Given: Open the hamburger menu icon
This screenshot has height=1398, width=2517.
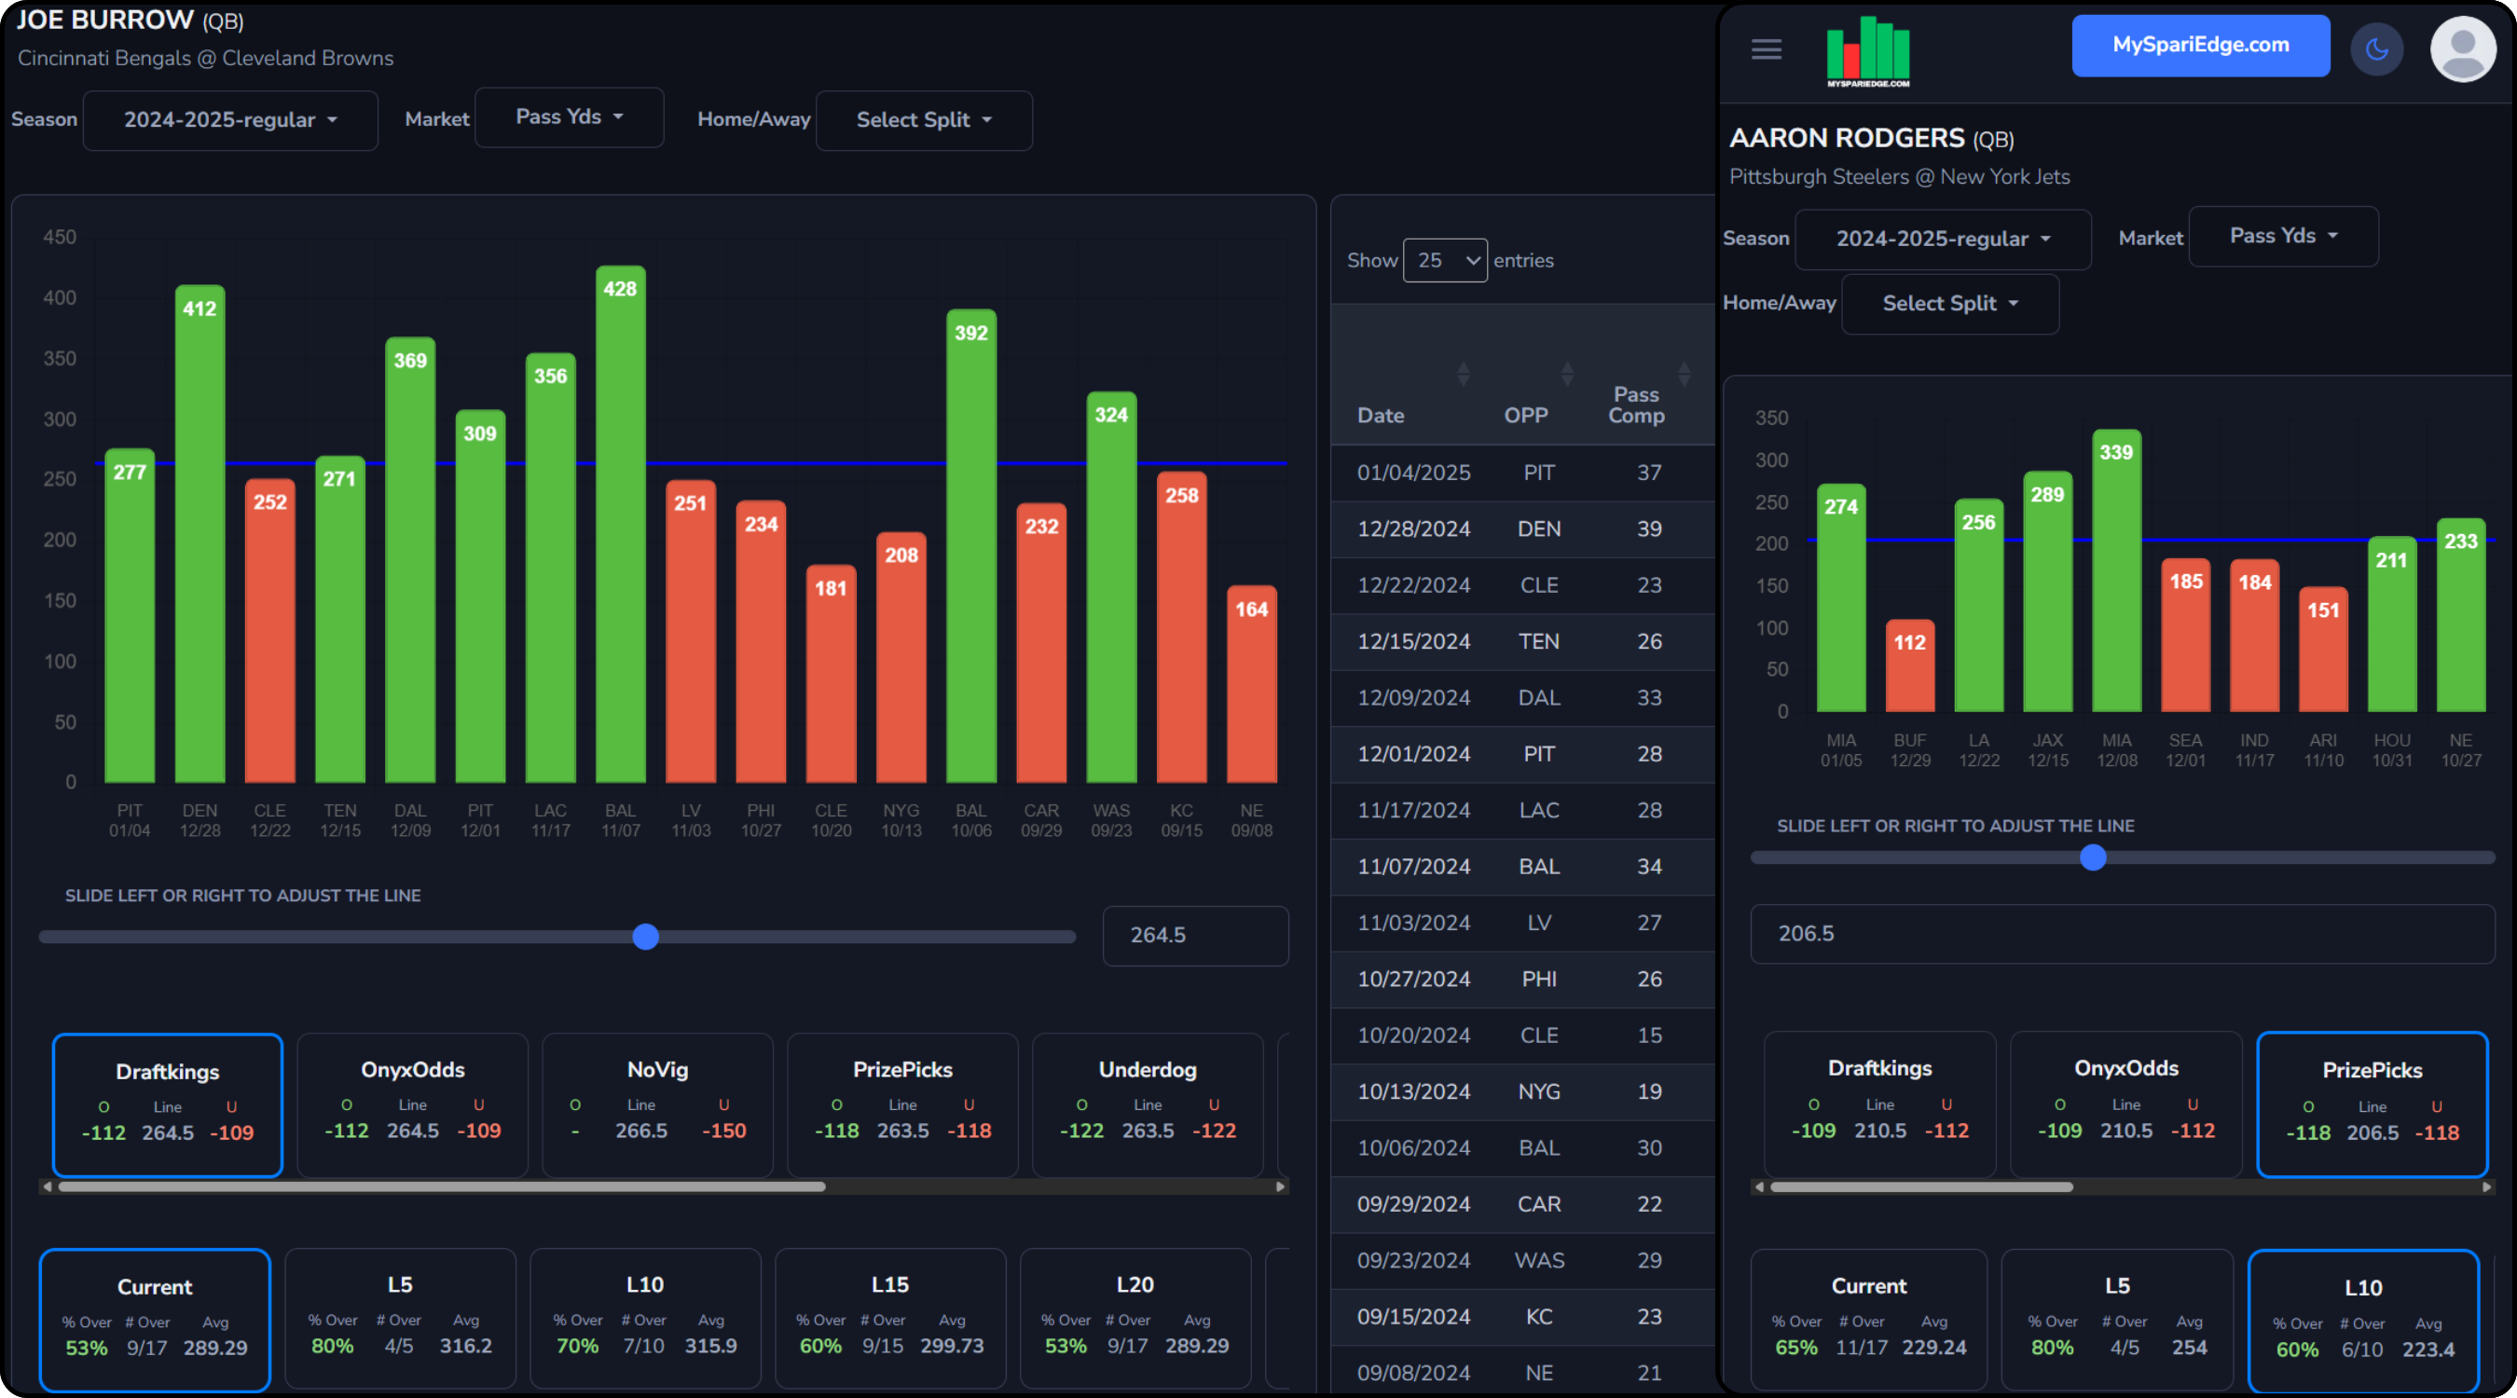Looking at the screenshot, I should tap(1766, 48).
